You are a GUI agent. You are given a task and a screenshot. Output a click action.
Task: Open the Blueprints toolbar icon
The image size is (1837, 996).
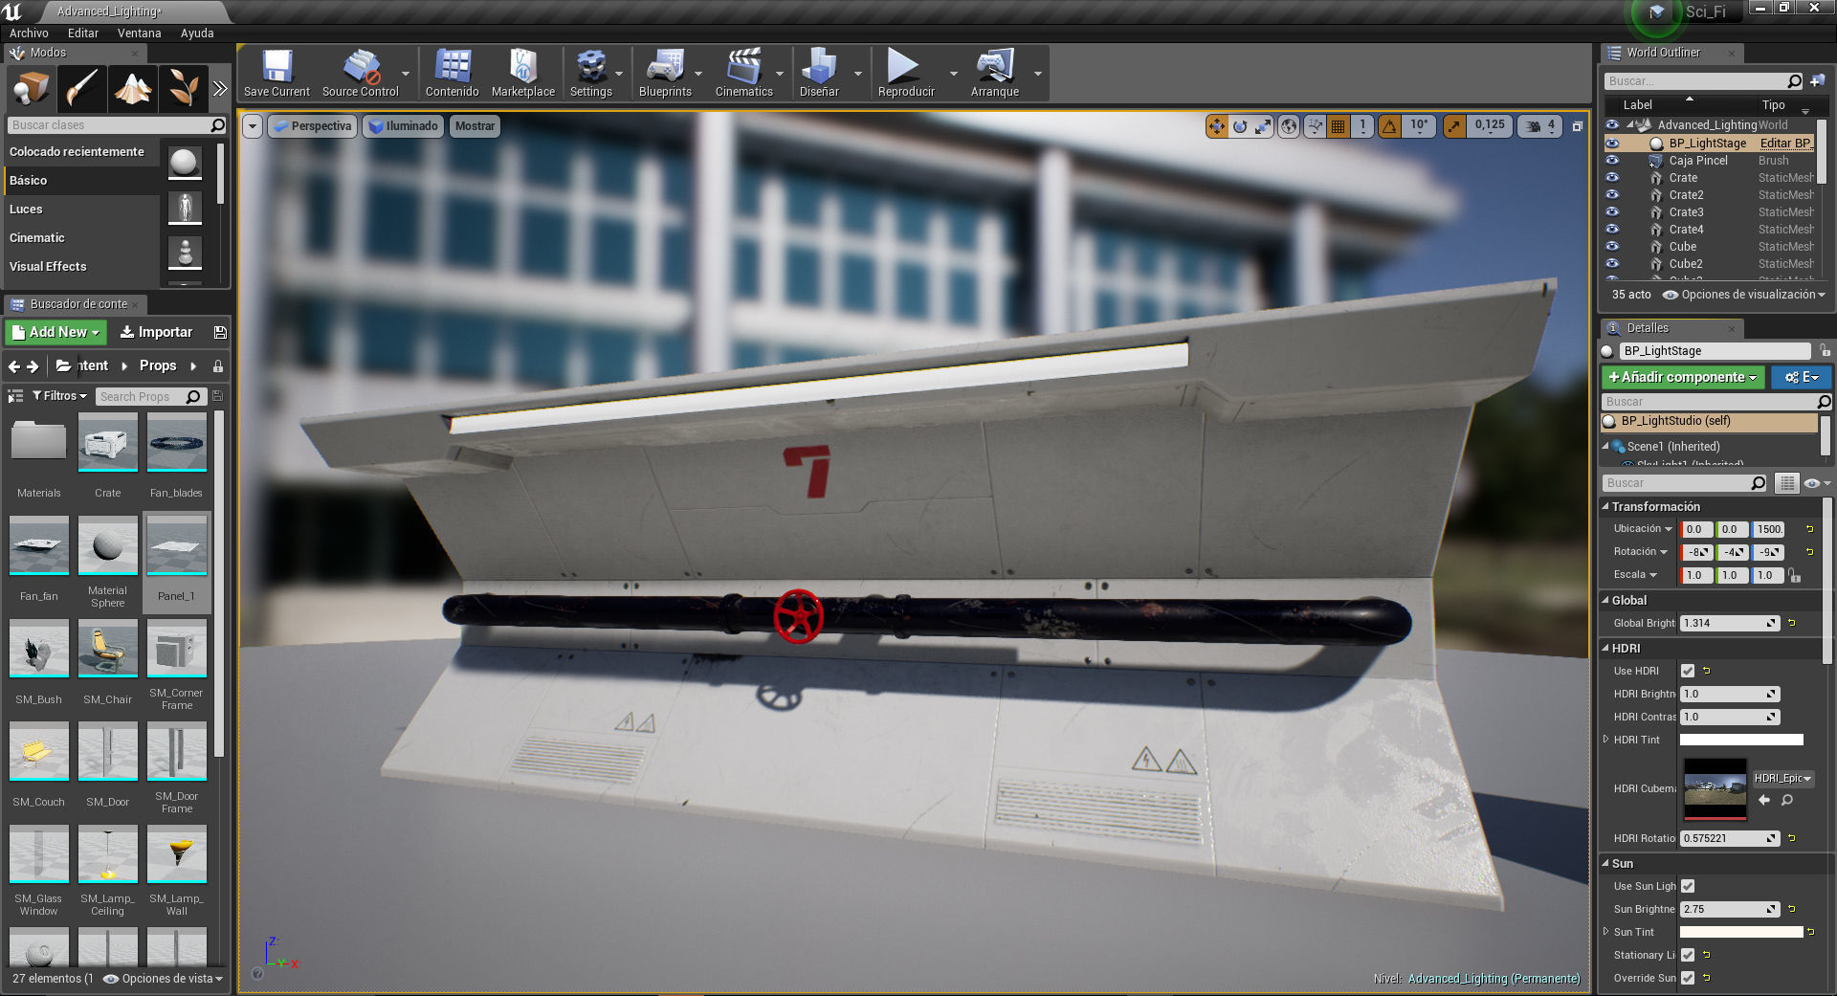665,73
